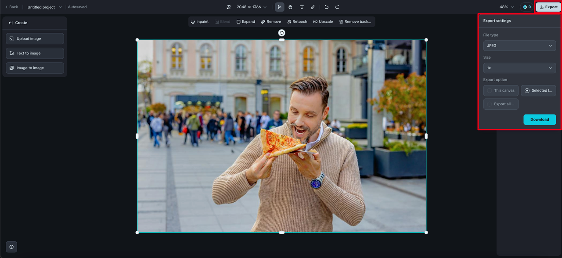Click the Download button
Screen dimensions: 562x258
pos(540,119)
